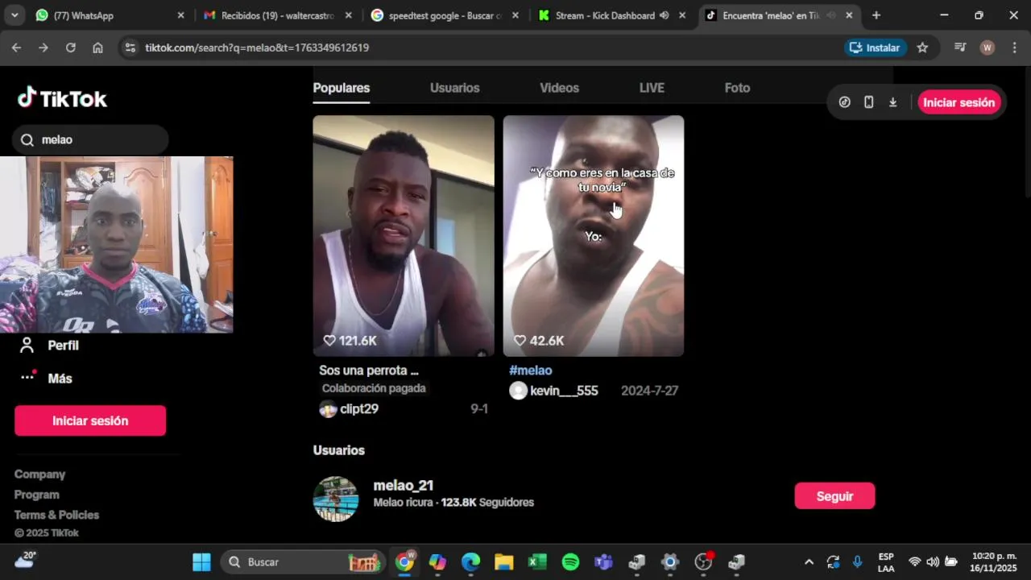
Task: Open the media control icon in Chrome toolbar
Action: pyautogui.click(x=959, y=48)
